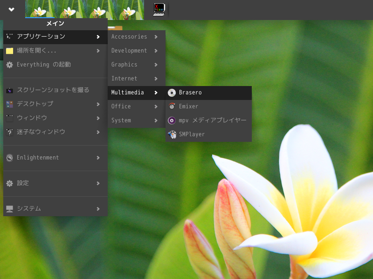Click the down chevron at top-left
Screen dimensions: 373x279
pos(11,9)
